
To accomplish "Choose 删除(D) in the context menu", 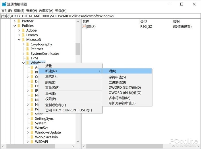I will click(70, 82).
